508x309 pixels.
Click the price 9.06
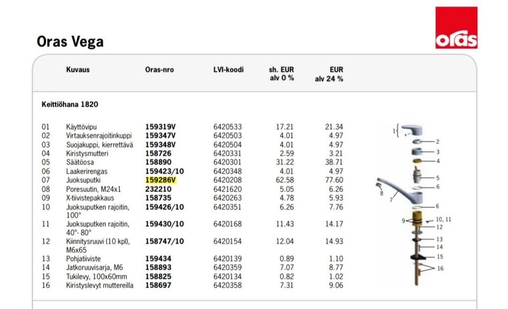pyautogui.click(x=336, y=285)
